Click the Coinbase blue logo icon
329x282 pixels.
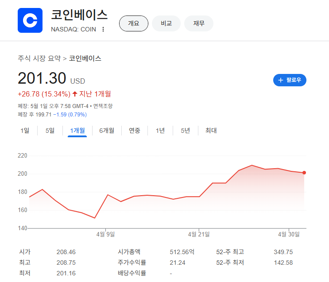tap(30, 20)
